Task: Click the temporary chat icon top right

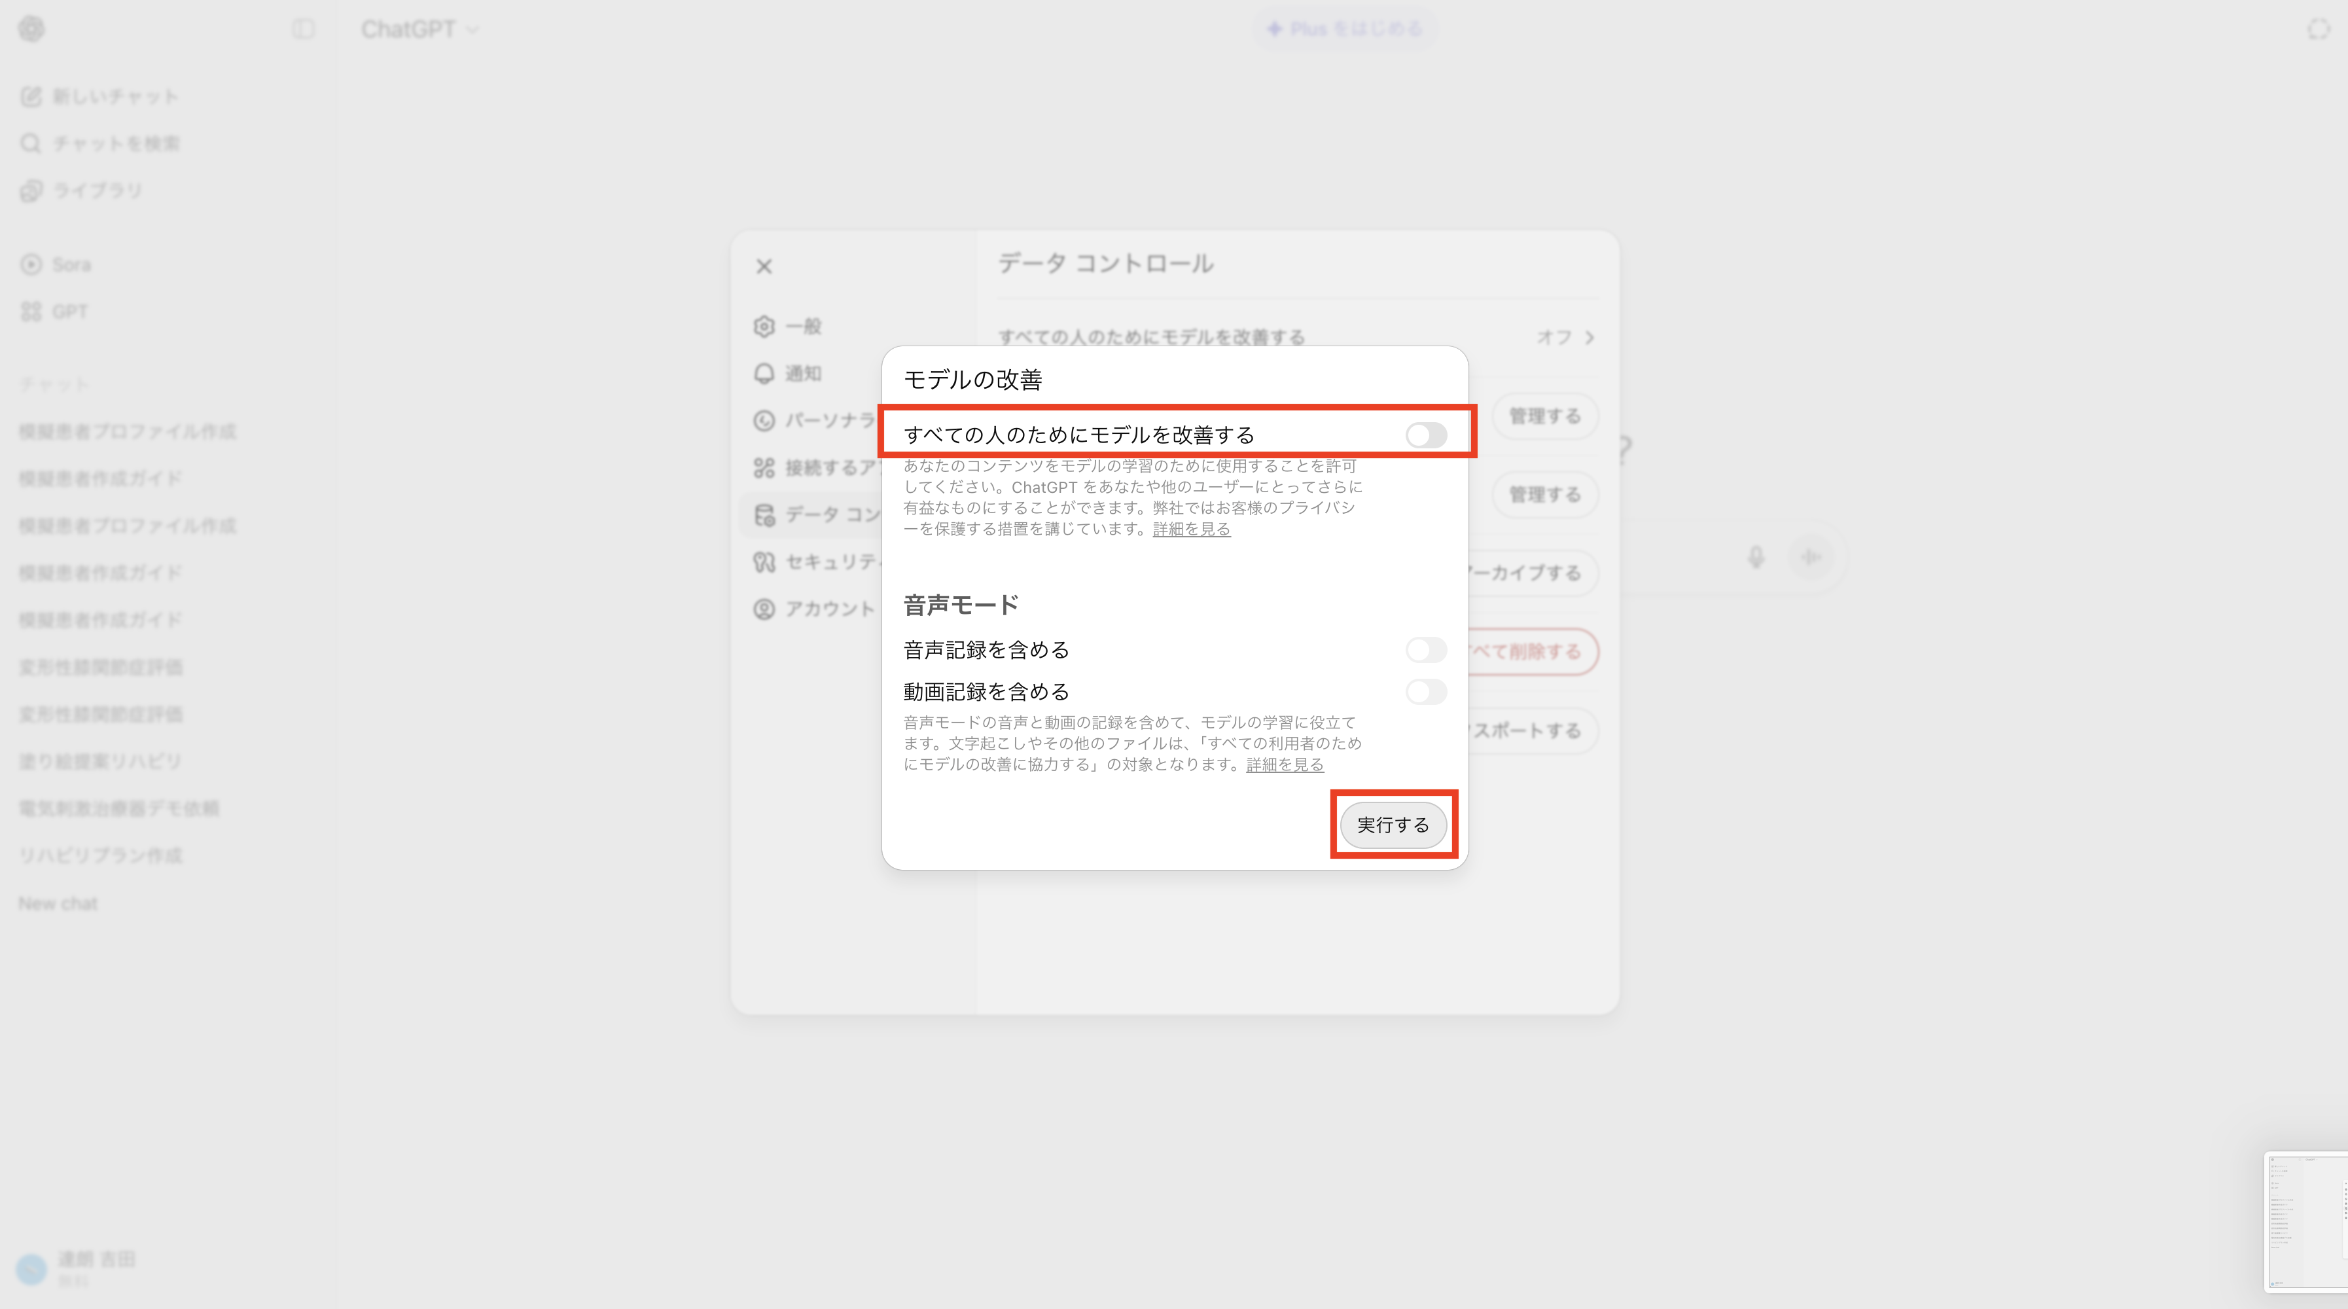Action: click(x=2318, y=29)
